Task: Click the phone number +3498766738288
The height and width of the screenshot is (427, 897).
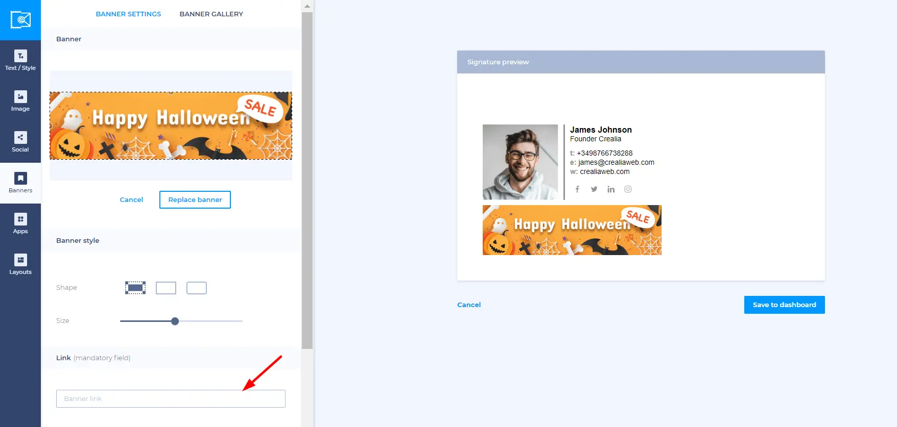Action: coord(605,153)
